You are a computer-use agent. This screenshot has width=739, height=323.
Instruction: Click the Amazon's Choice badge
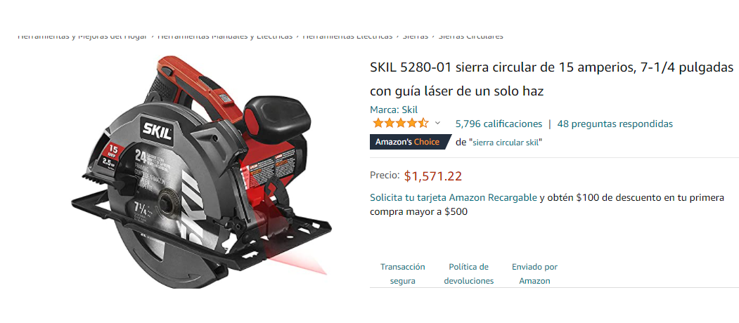coord(409,142)
